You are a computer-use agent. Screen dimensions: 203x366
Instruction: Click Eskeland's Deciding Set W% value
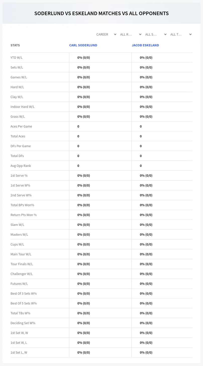[x=146, y=323]
